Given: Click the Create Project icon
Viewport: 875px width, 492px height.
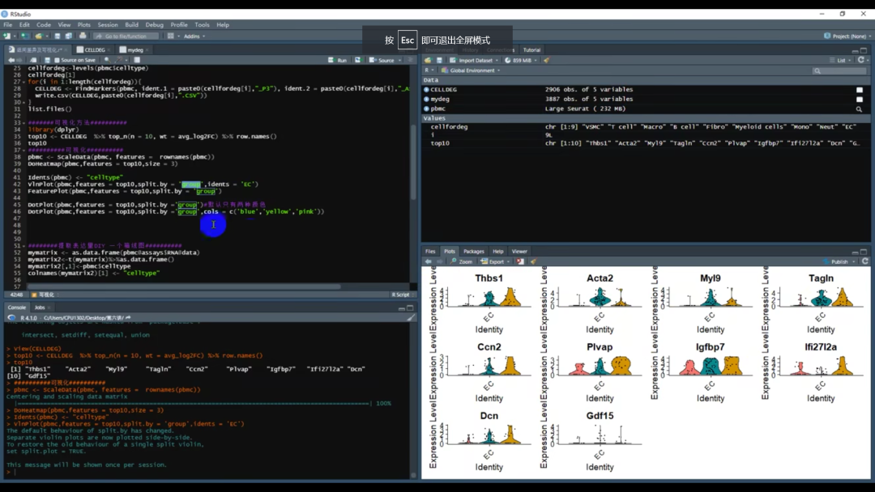Looking at the screenshot, I should tap(24, 36).
